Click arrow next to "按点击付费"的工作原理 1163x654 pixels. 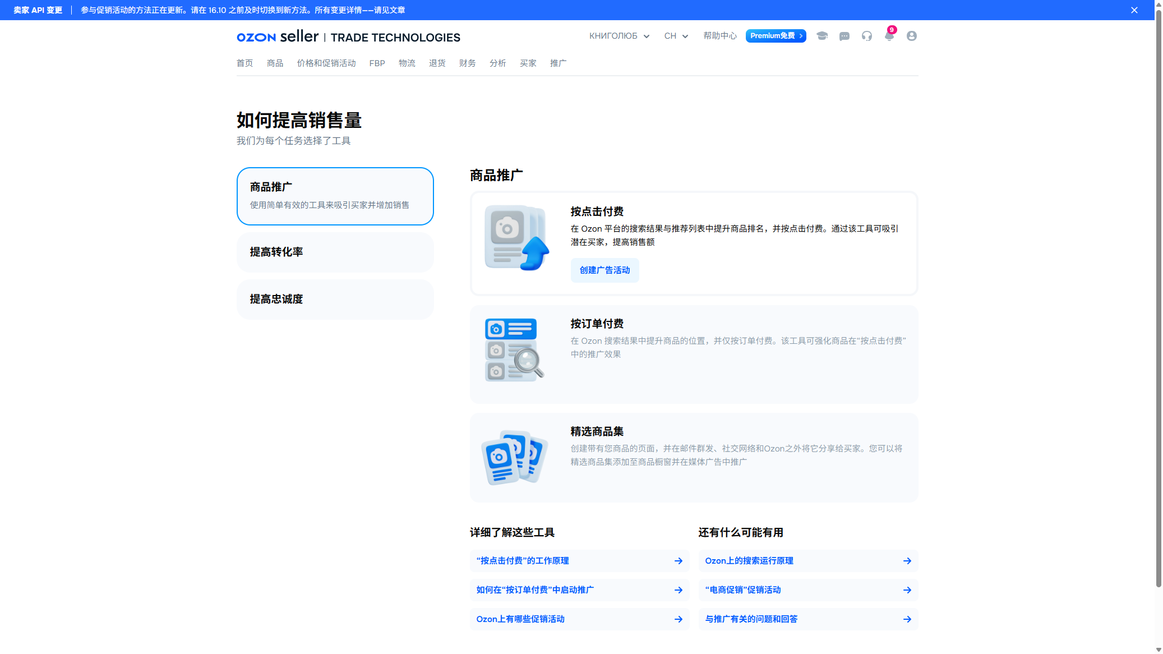pos(679,561)
